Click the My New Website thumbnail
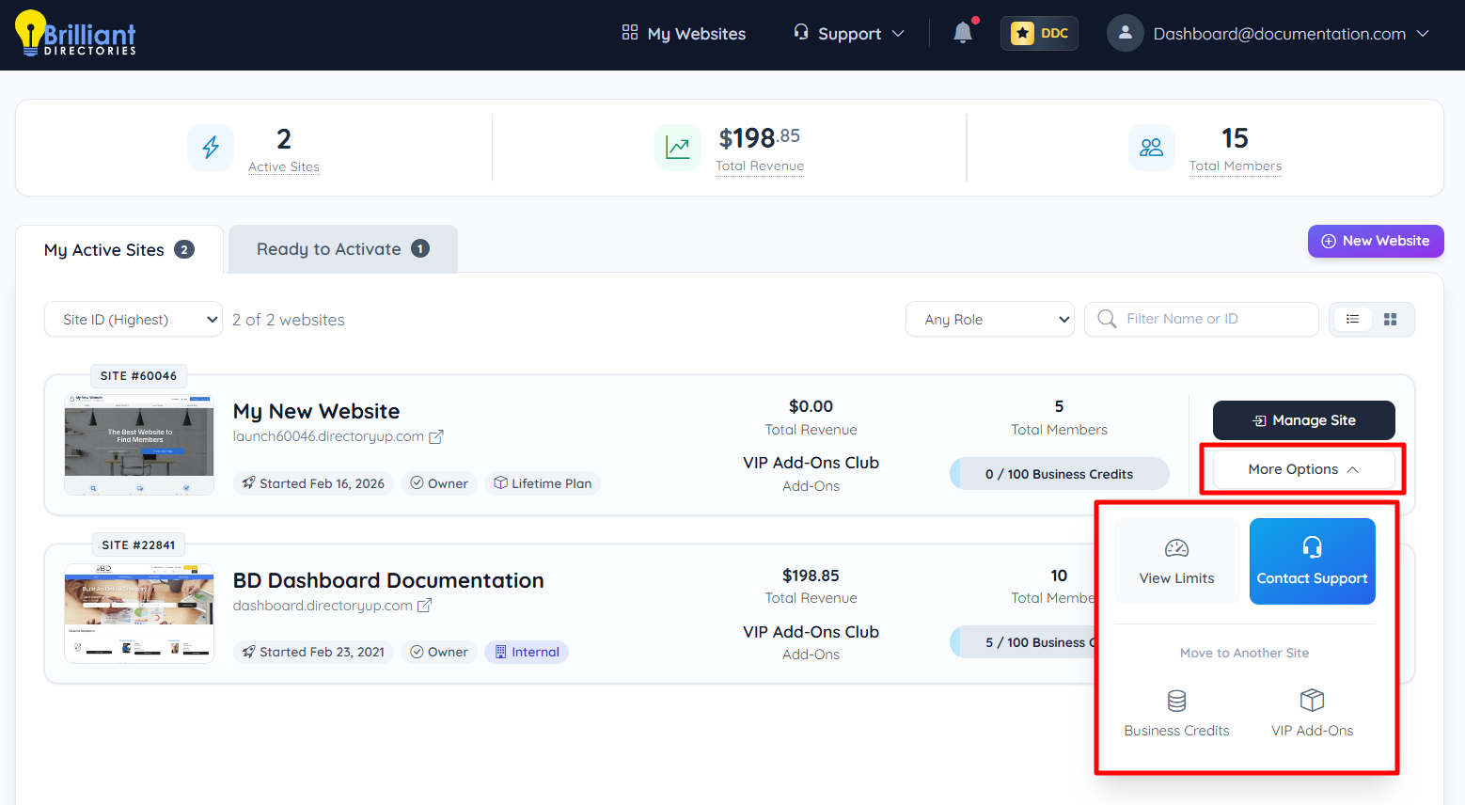The height and width of the screenshot is (805, 1465). (x=139, y=444)
